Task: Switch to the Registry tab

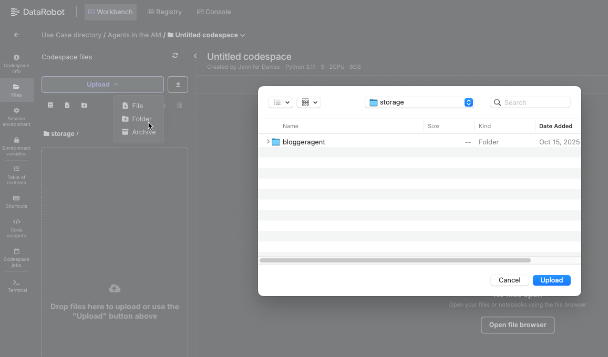Action: click(164, 12)
